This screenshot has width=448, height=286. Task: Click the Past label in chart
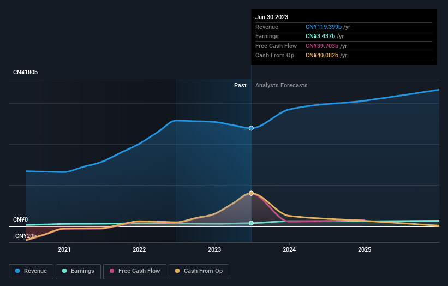pyautogui.click(x=240, y=85)
